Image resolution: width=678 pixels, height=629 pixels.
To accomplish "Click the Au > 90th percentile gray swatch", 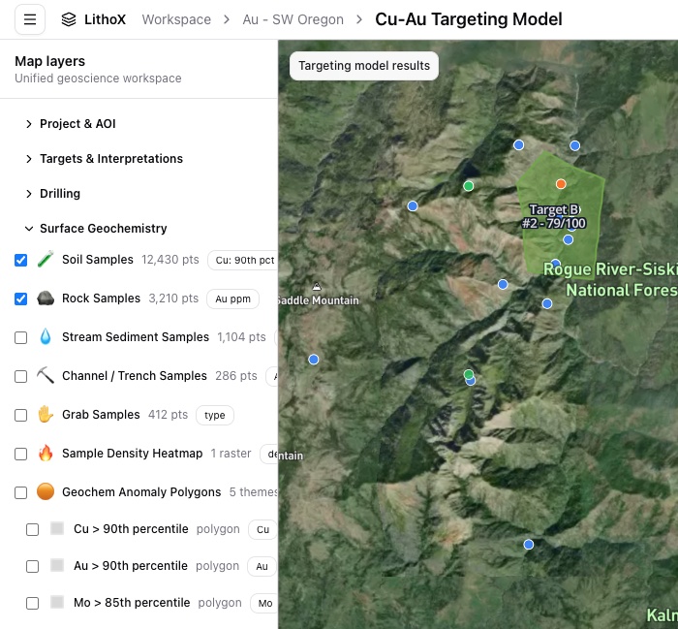I will [x=57, y=565].
